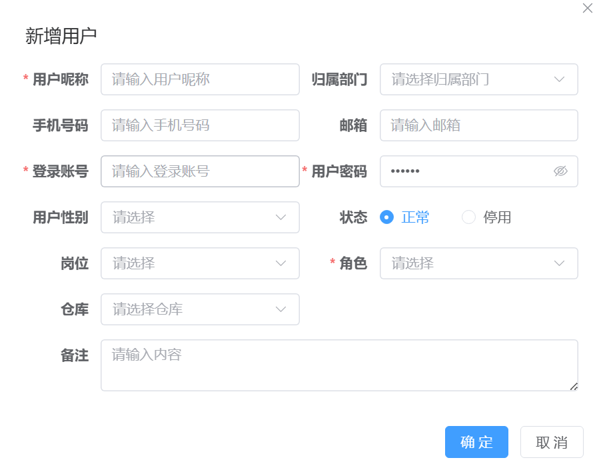The image size is (597, 472).
Task: Click the 确定 confirm button
Action: (x=476, y=442)
